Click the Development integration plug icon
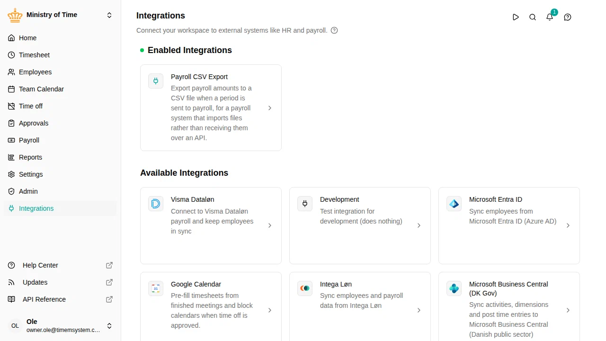The width and height of the screenshot is (606, 341). tap(305, 204)
